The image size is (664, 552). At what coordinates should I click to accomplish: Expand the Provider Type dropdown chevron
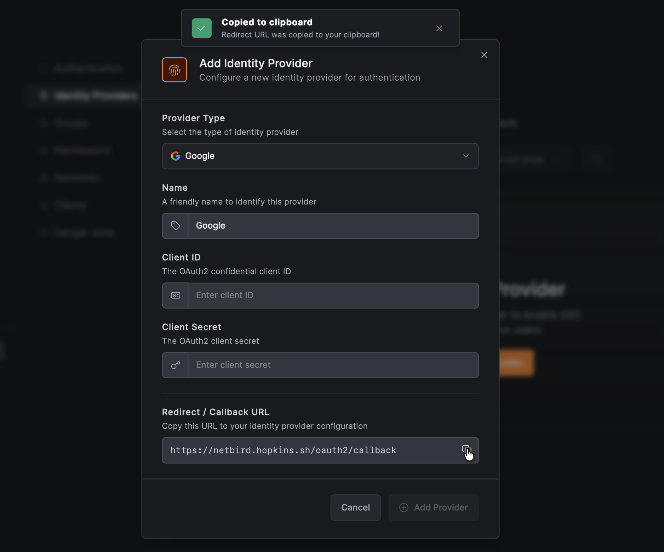pos(466,156)
